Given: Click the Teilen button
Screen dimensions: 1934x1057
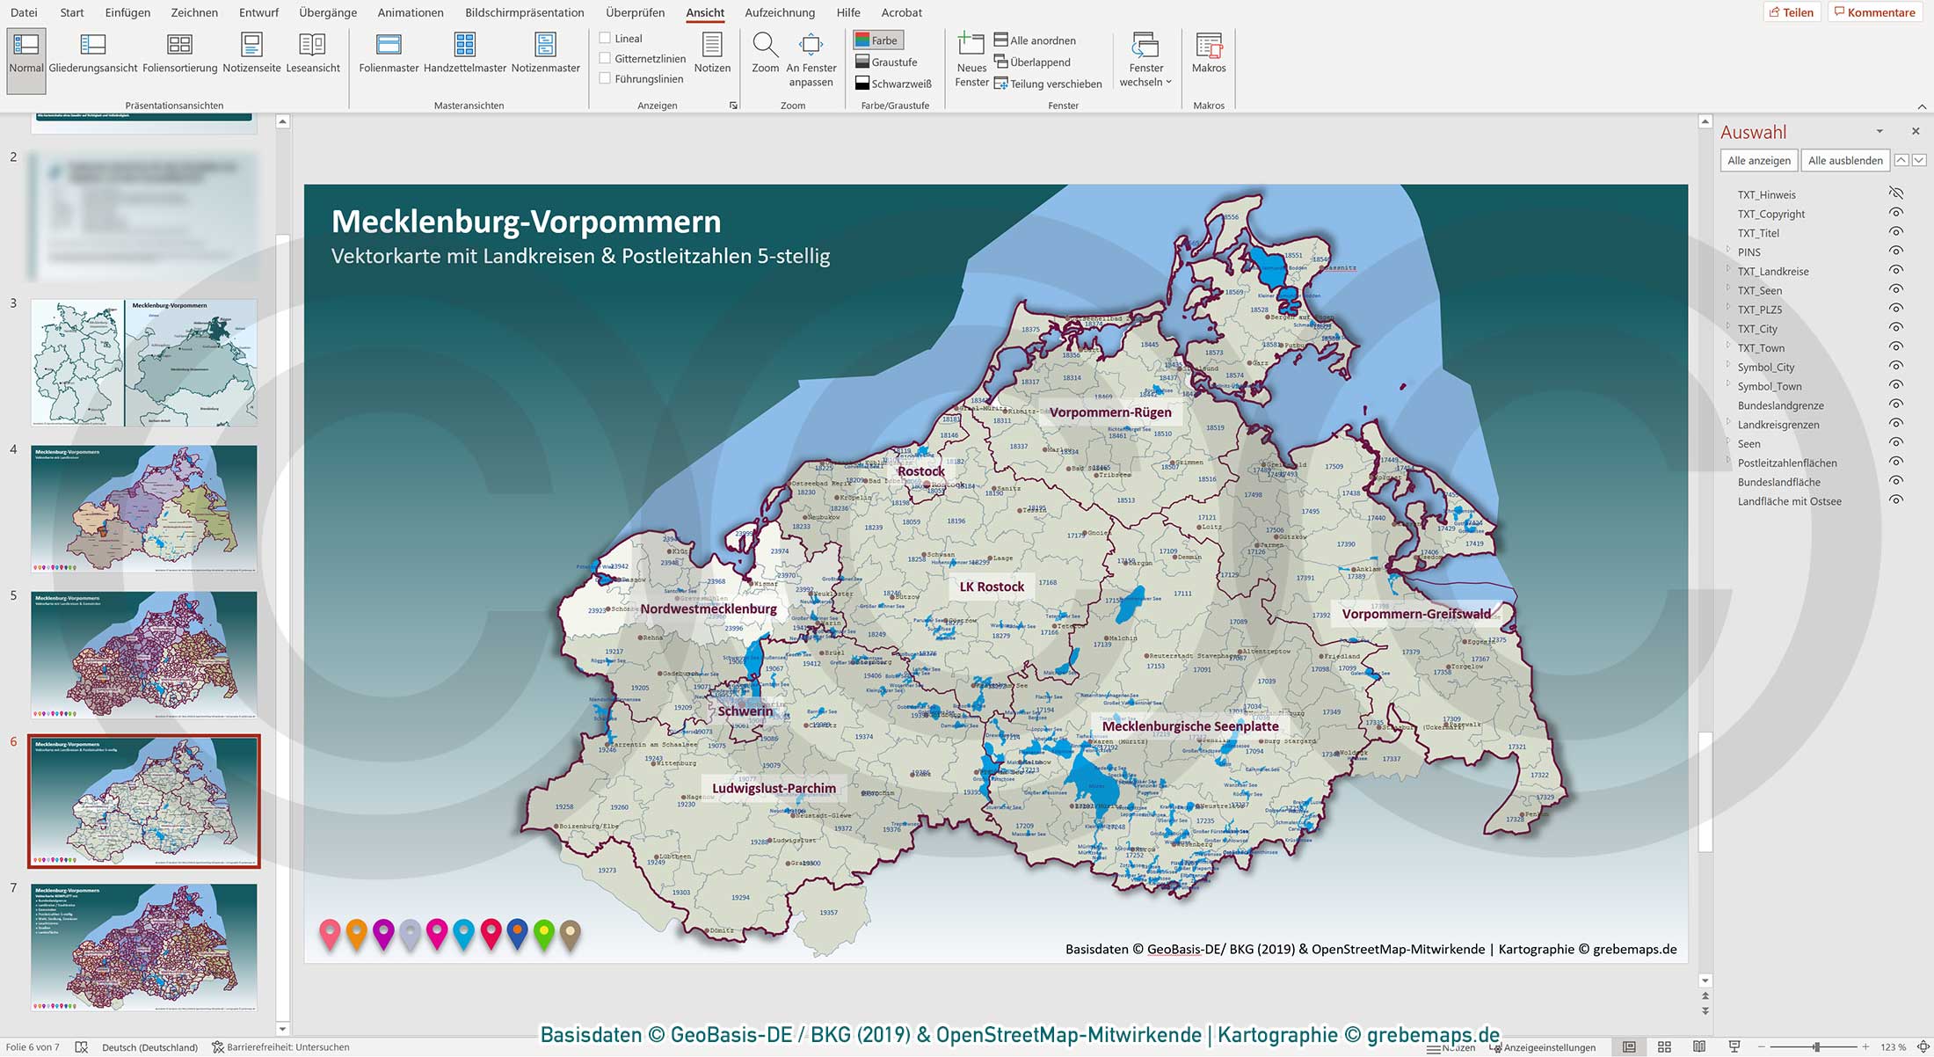Looking at the screenshot, I should coord(1793,12).
